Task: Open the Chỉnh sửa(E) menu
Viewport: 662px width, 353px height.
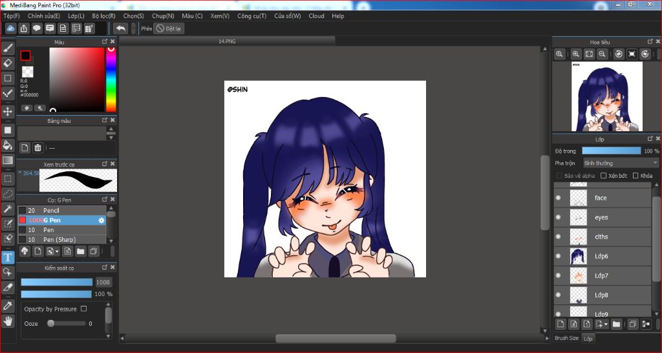Action: [x=43, y=16]
